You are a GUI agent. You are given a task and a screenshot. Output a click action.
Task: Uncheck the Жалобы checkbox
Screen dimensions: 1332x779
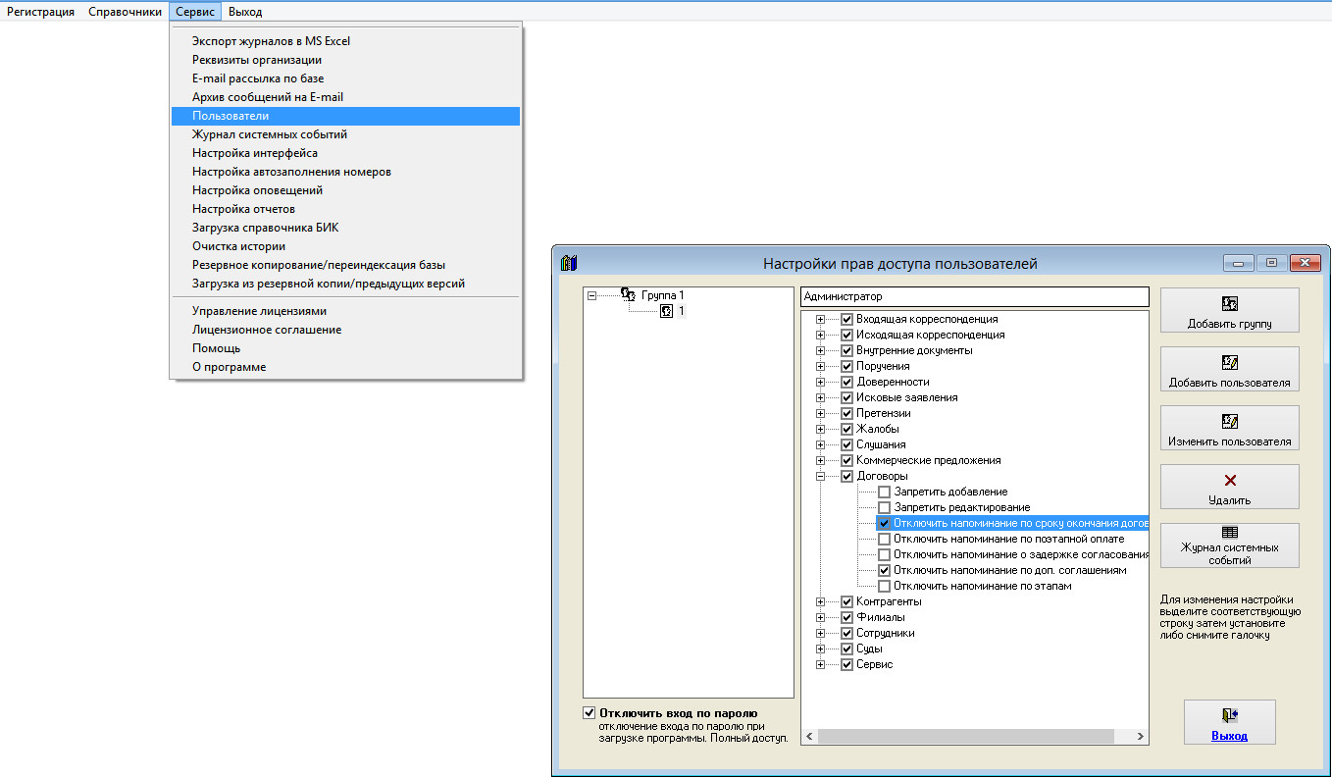pyautogui.click(x=847, y=429)
